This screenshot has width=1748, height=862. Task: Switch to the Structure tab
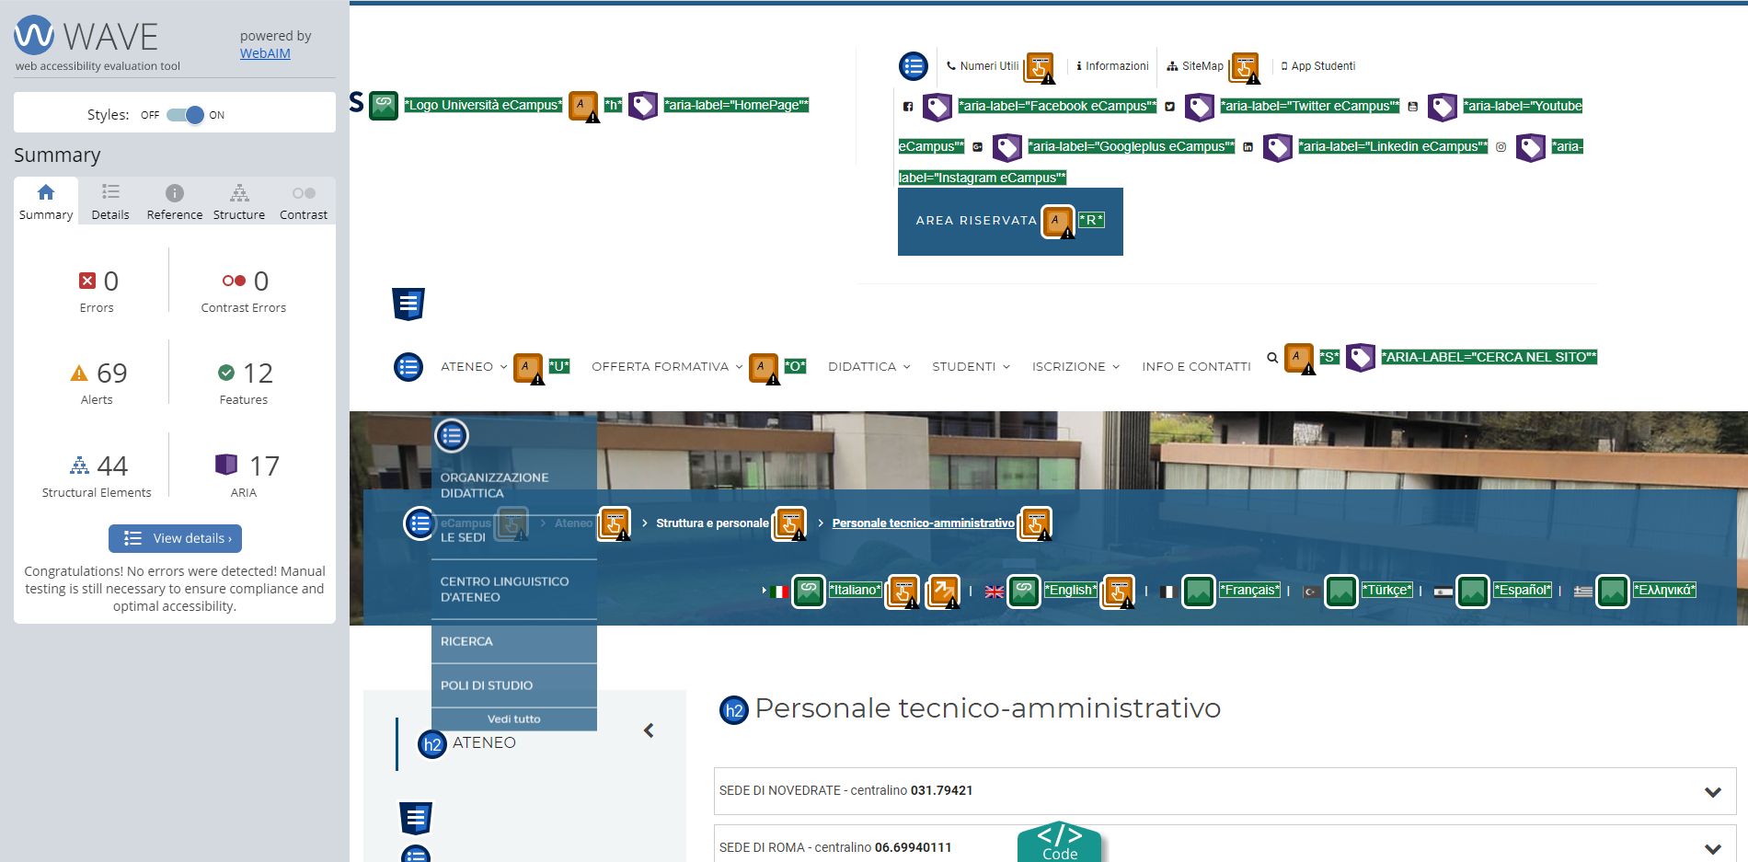239,201
